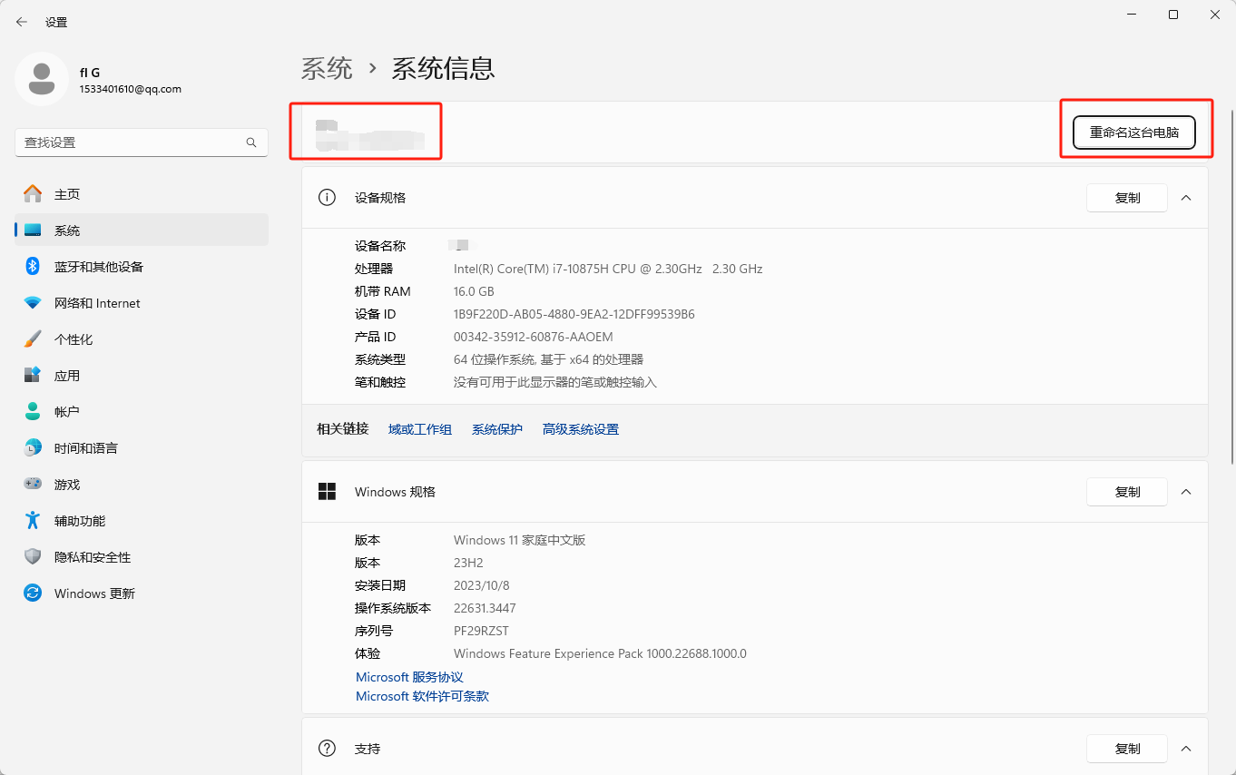Click the 隐私和安全性 shield icon
Viewport: 1236px width, 775px height.
[33, 557]
